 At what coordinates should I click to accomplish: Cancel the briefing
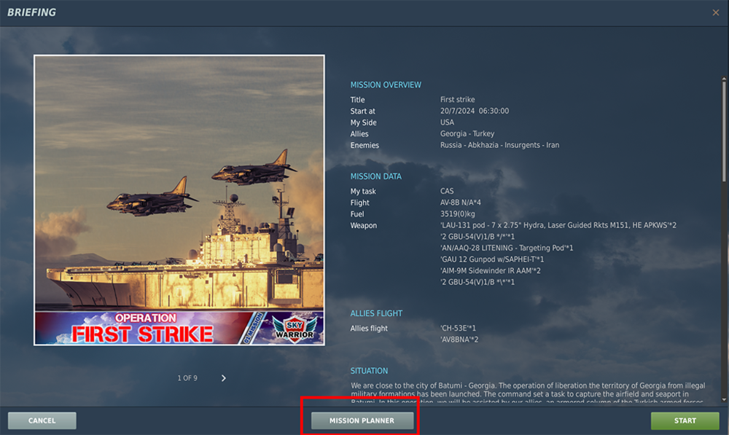point(42,420)
